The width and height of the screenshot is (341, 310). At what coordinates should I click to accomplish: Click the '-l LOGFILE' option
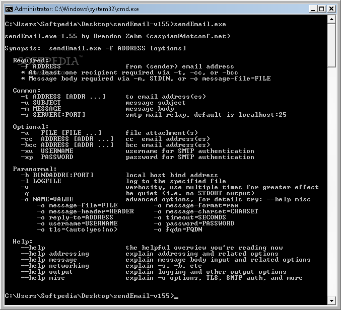click(41, 181)
